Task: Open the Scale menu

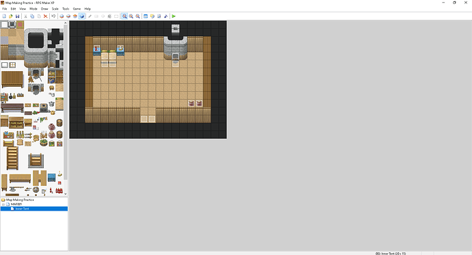Action: (x=55, y=9)
